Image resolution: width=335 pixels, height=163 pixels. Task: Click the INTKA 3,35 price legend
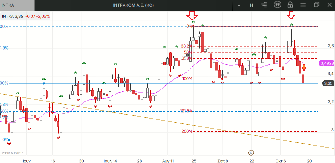26,16
